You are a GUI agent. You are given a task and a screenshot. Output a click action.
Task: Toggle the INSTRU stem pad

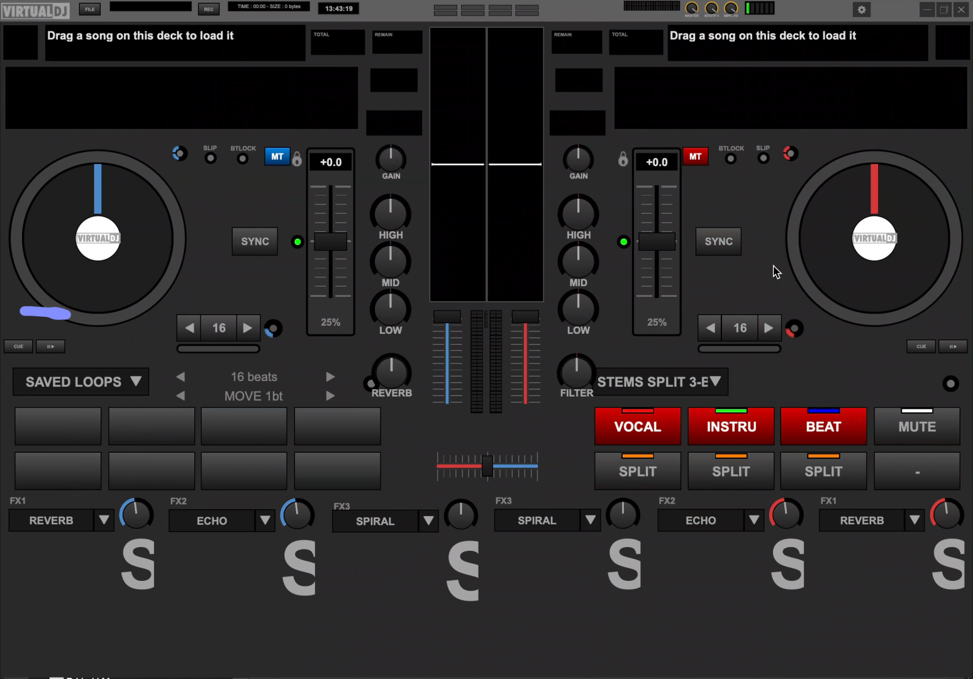(731, 426)
